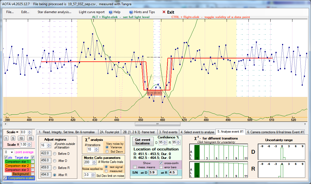
Task: Enable the Comparison star 1 checkbox
Action: (33, 162)
